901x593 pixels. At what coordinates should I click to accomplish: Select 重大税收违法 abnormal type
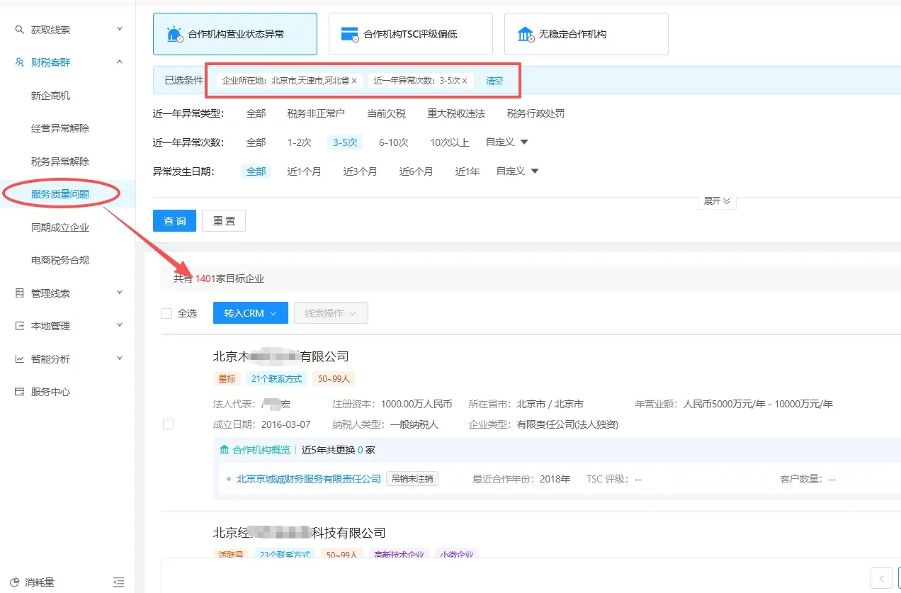(x=456, y=113)
